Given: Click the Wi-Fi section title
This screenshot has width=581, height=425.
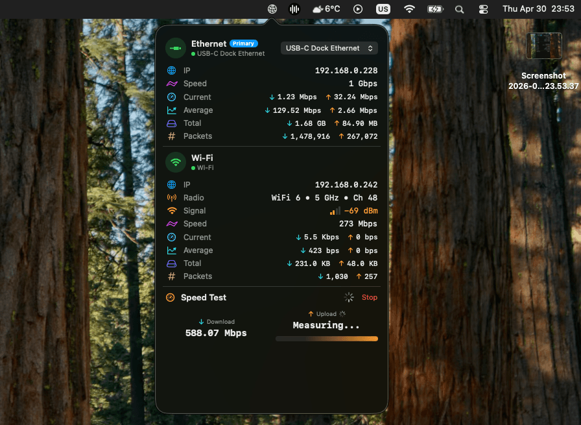Looking at the screenshot, I should 202,158.
